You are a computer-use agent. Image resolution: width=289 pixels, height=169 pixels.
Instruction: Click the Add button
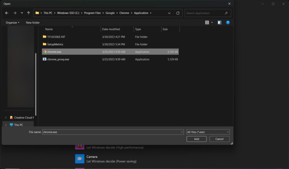pos(196,139)
